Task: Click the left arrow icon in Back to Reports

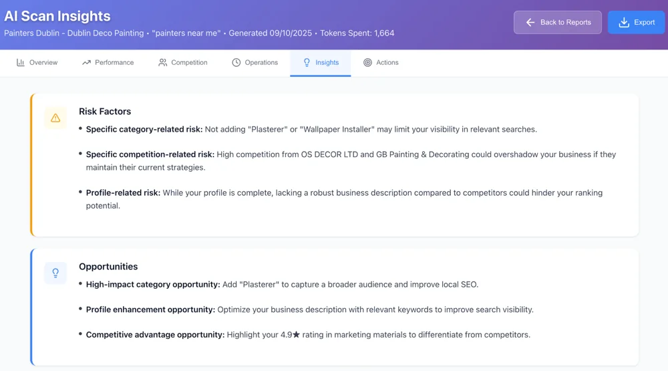Action: pos(530,23)
